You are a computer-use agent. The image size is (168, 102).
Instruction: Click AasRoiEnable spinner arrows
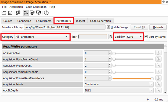coord(110,53)
